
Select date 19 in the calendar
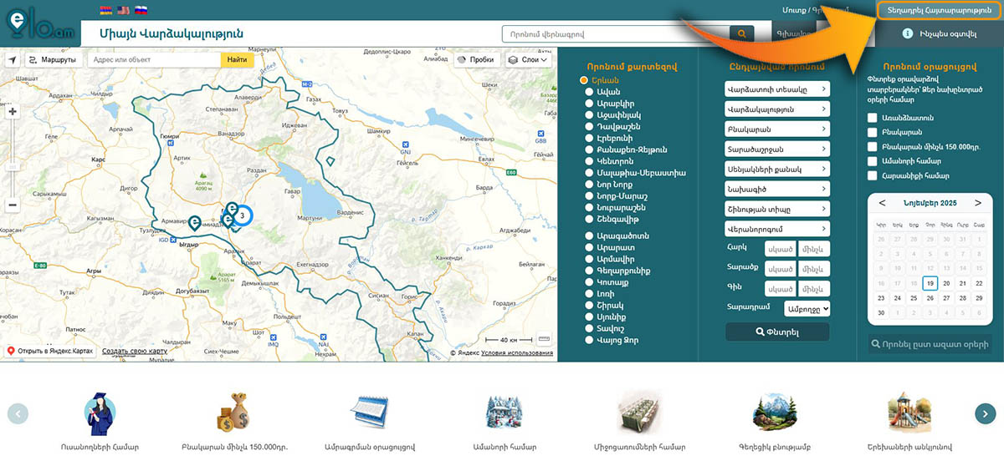pos(930,283)
